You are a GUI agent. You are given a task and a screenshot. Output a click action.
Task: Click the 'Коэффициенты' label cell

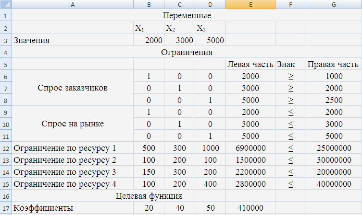click(x=73, y=208)
